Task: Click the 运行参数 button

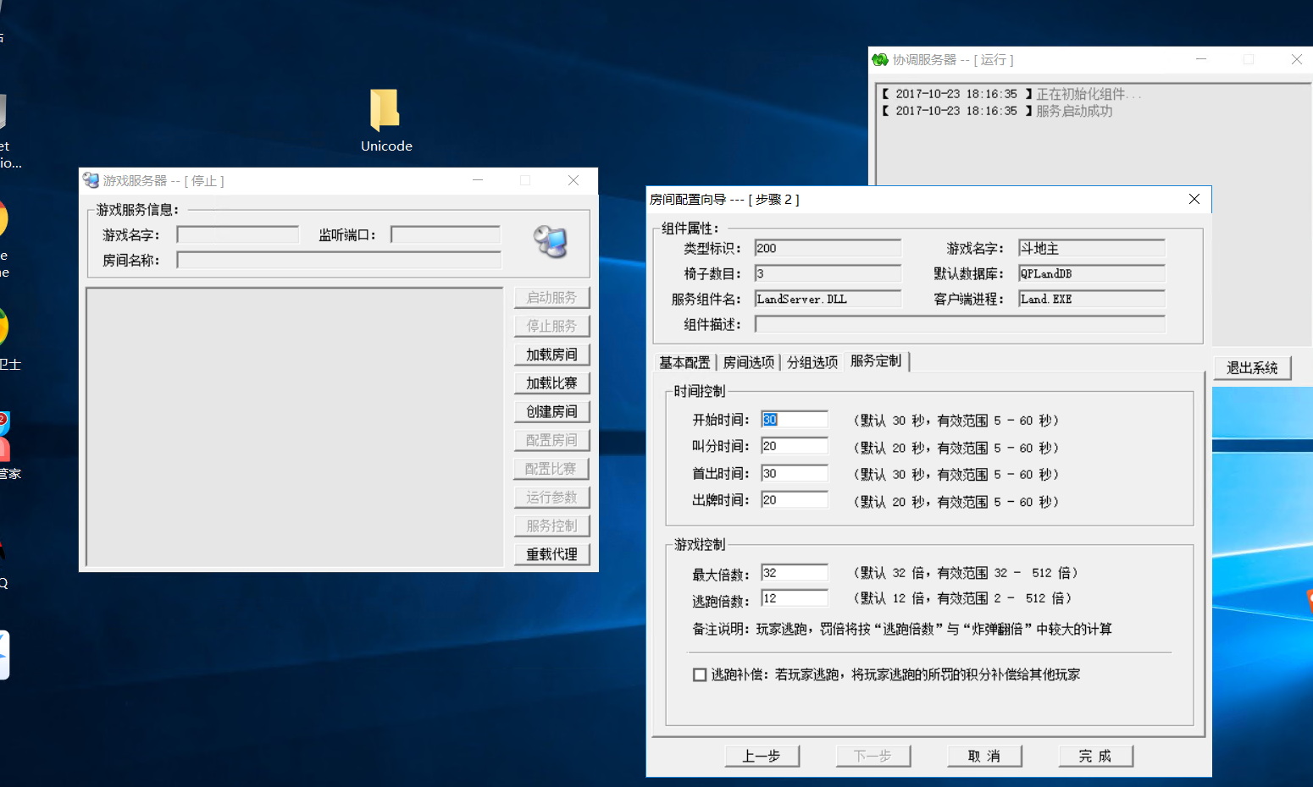Action: pyautogui.click(x=551, y=498)
